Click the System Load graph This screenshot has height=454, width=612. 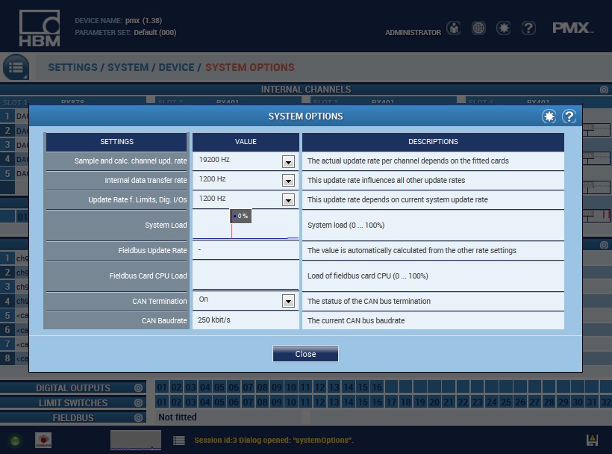246,225
